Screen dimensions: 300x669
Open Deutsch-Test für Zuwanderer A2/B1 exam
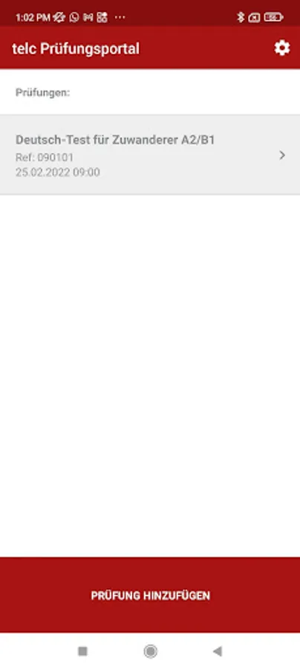[150, 155]
